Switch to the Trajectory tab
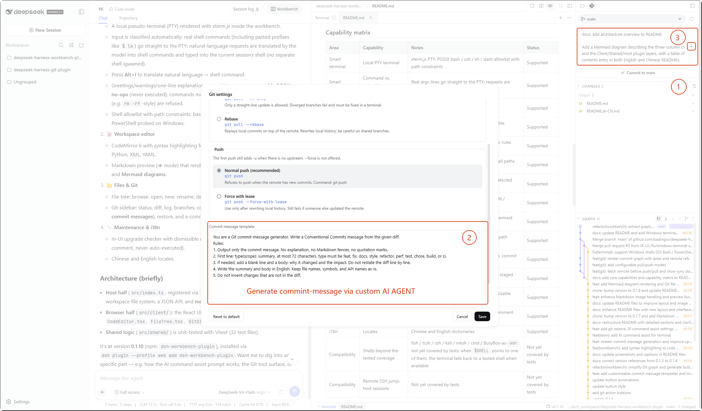This screenshot has height=411, width=702. pos(128,18)
